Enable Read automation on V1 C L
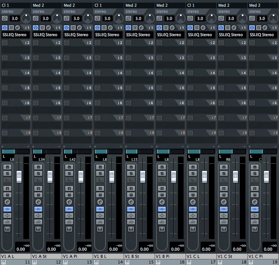Viewport: 279px width, 265px height. click(x=193, y=188)
